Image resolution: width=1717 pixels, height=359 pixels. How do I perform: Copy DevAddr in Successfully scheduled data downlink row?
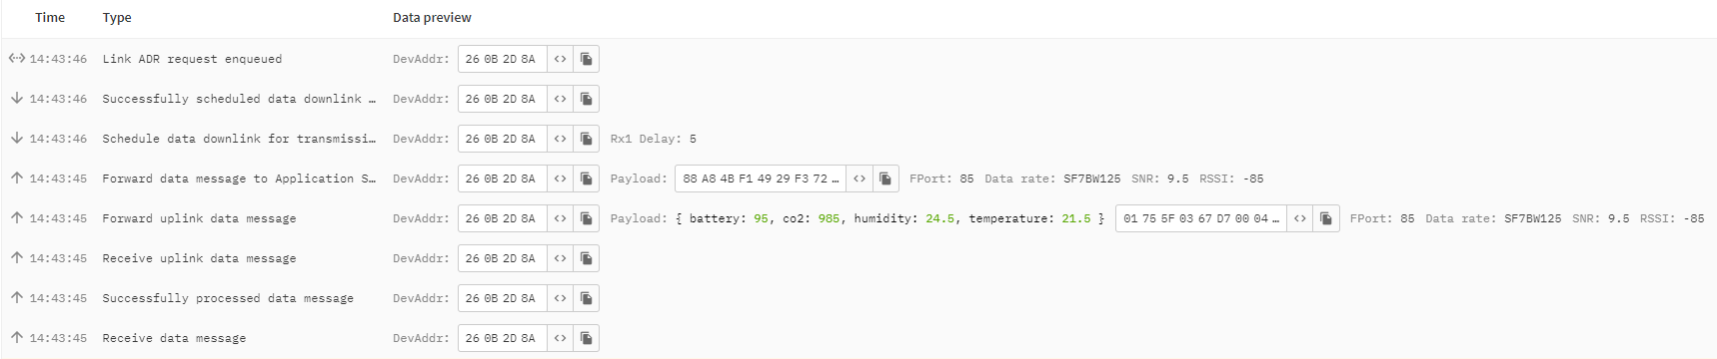click(587, 99)
